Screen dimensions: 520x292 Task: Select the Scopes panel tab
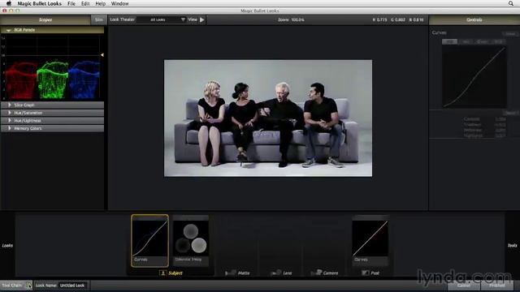pos(45,19)
